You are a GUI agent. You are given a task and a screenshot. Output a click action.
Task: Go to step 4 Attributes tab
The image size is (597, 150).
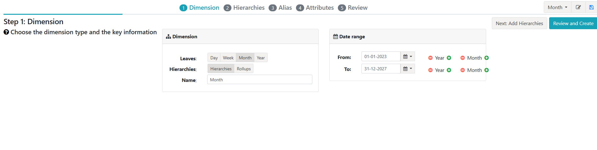[315, 8]
